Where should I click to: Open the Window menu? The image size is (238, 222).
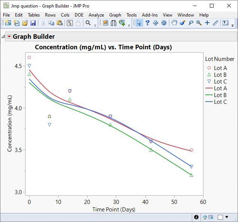186,15
